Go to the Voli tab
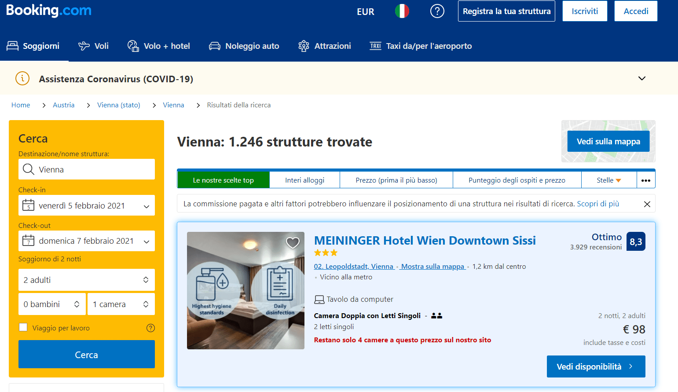The image size is (678, 392). (x=93, y=46)
